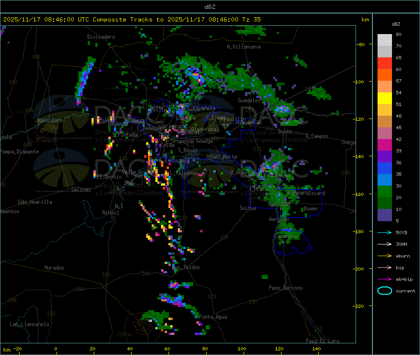Click the Divisadero place label
420x355 pixels.
(x=101, y=37)
